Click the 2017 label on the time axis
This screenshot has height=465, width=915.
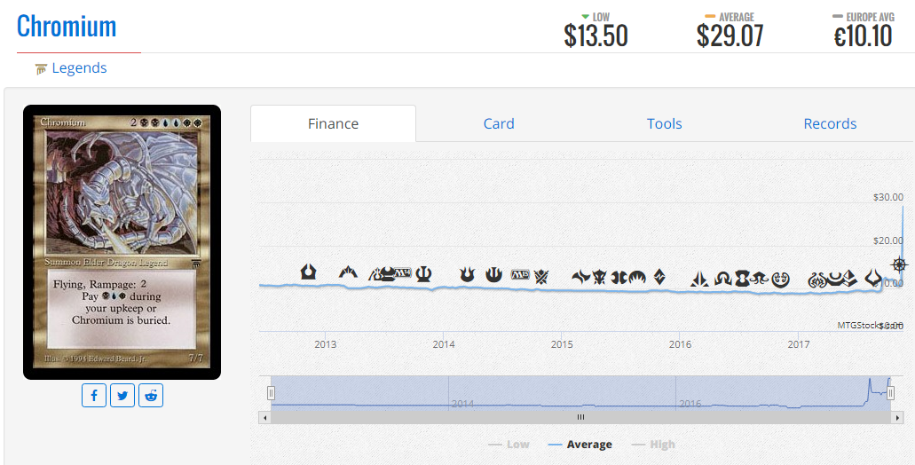[799, 344]
